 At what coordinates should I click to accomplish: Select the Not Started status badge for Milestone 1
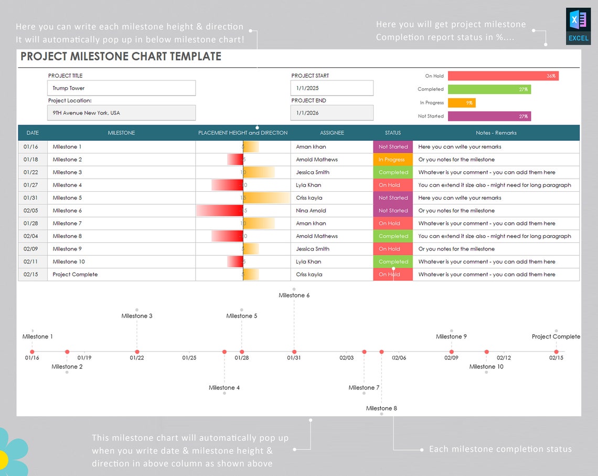(392, 147)
